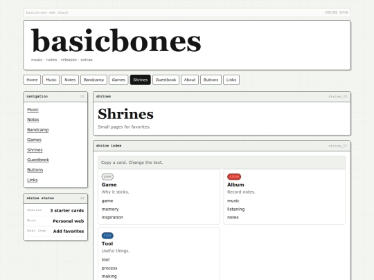Open Bandcamp from the top nav bar
374x280 pixels.
(x=93, y=80)
